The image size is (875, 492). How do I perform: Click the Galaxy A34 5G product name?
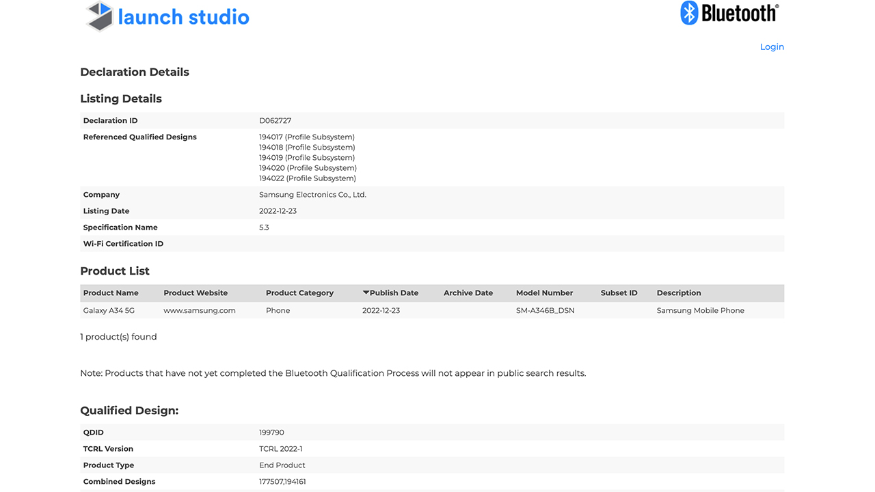[109, 310]
